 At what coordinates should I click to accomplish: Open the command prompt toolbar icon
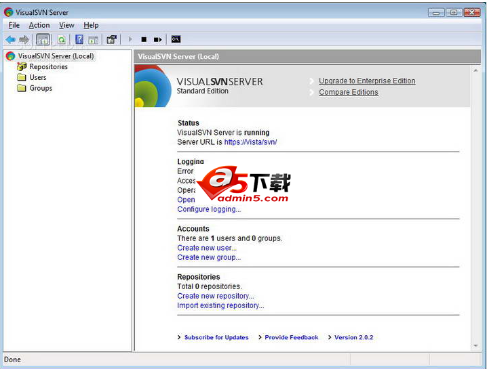click(176, 39)
